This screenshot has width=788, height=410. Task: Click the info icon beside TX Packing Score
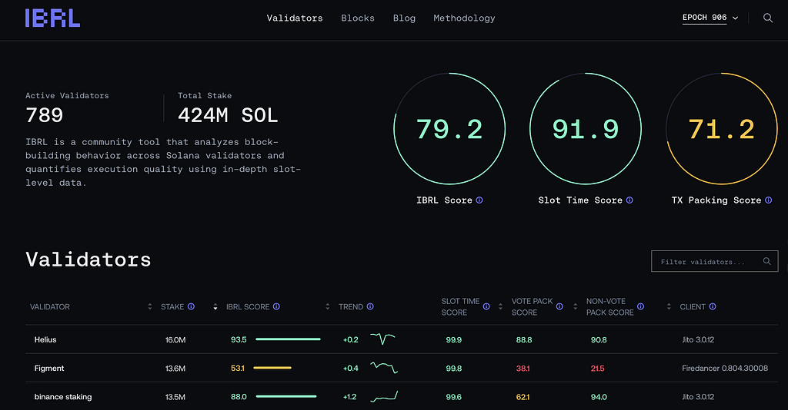pos(768,200)
